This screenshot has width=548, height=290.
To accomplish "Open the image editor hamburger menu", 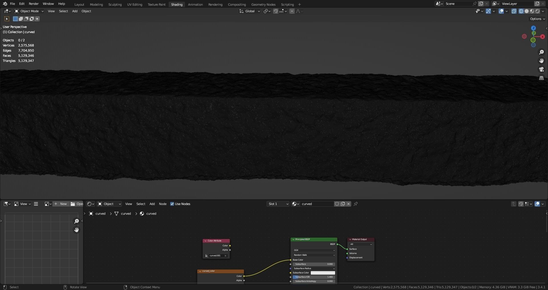I will pos(36,204).
